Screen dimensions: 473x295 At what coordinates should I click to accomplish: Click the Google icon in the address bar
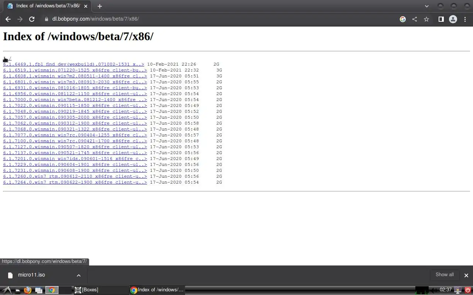(x=403, y=19)
